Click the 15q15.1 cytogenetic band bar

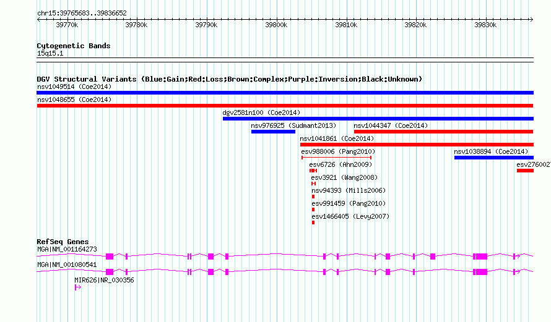tap(285, 60)
